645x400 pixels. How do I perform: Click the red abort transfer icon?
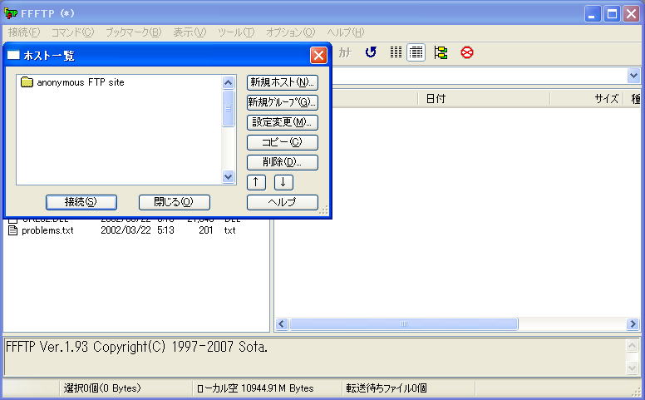(467, 52)
